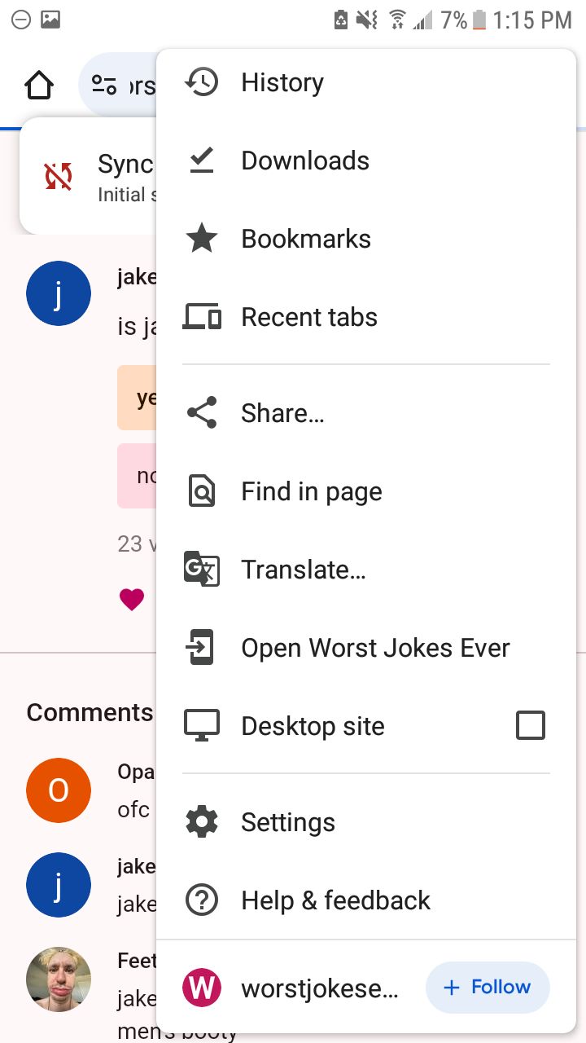The height and width of the screenshot is (1043, 586).
Task: Tap the sync-off icon in notification card
Action: (59, 176)
